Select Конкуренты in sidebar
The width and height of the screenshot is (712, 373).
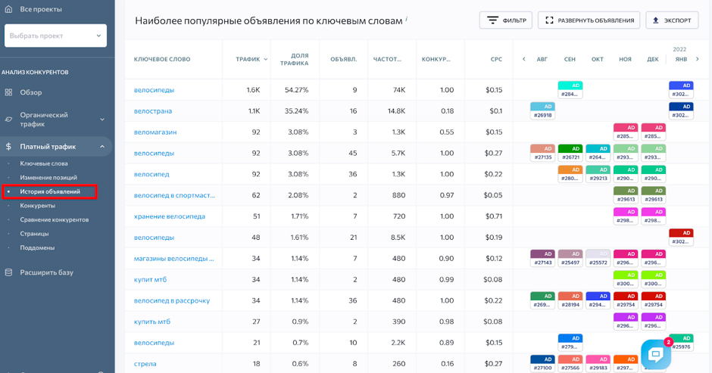(37, 206)
